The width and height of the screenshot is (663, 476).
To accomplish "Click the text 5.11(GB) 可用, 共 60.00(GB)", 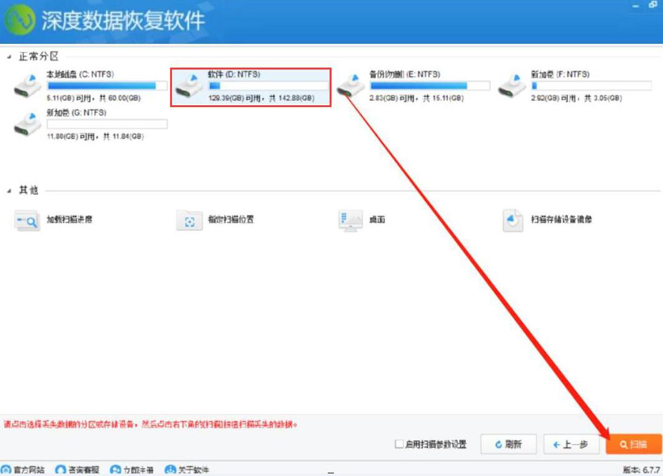I will click(x=93, y=98).
